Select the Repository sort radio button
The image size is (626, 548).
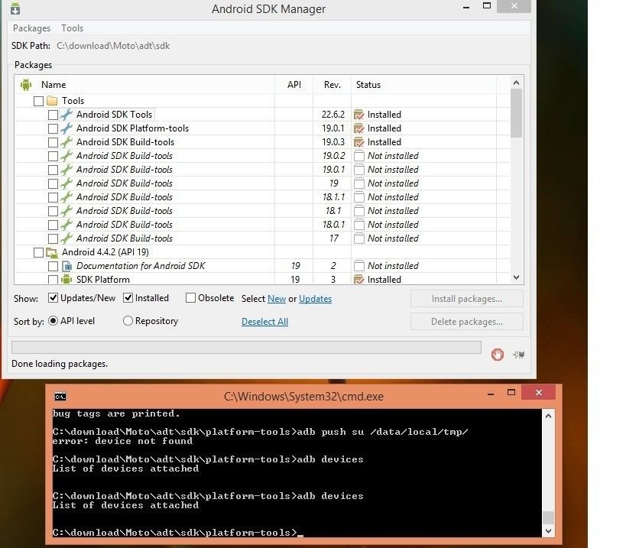(x=128, y=321)
